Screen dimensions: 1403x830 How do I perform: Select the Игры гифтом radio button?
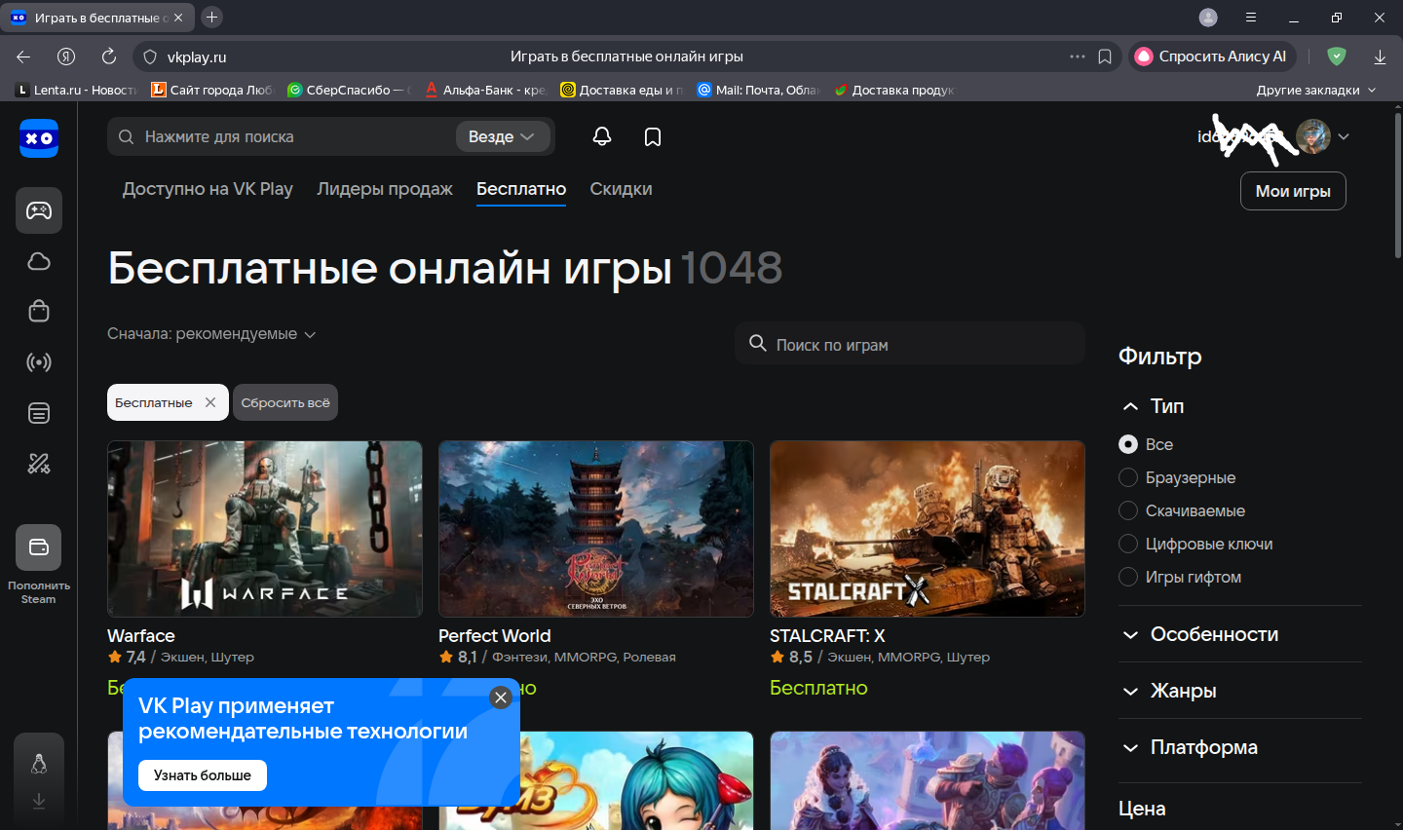tap(1128, 577)
